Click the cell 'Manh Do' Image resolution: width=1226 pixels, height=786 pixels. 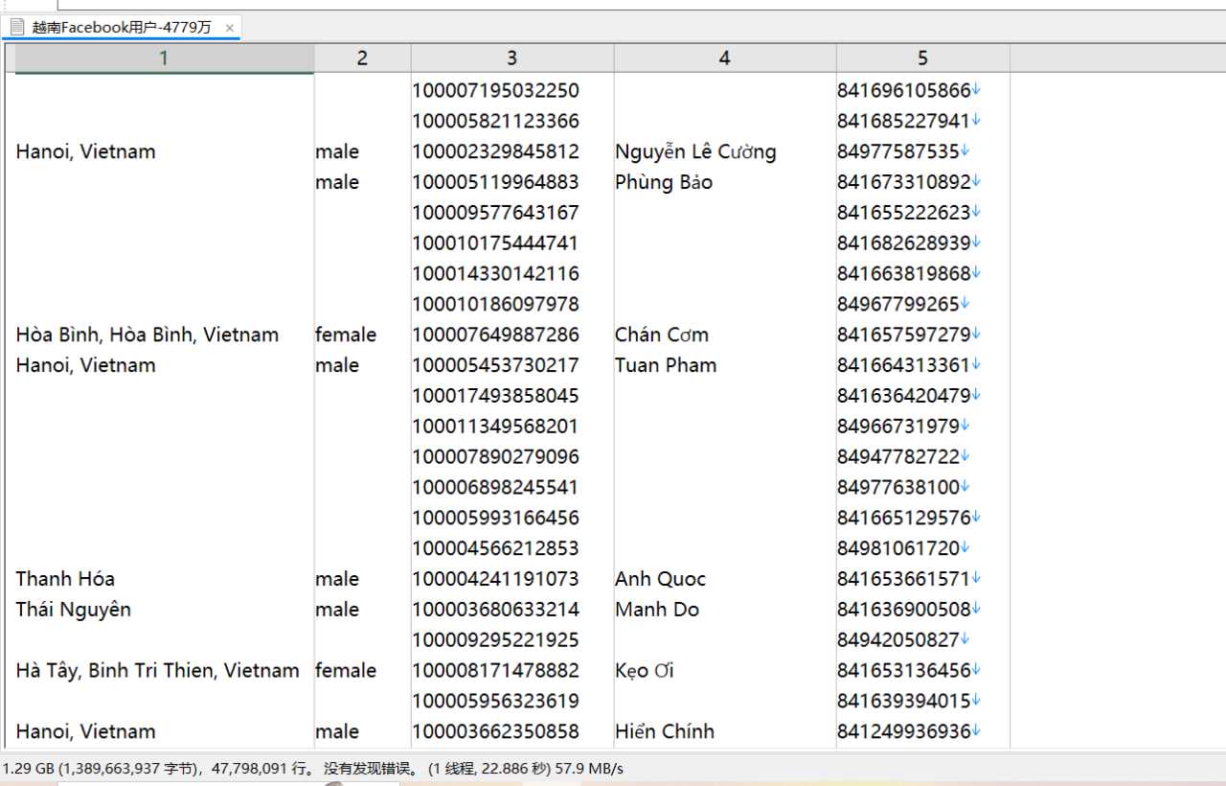tap(657, 610)
